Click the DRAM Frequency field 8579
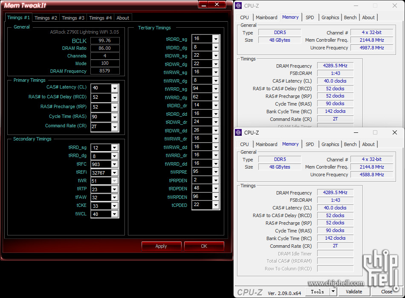405x298 pixels. pyautogui.click(x=105, y=71)
